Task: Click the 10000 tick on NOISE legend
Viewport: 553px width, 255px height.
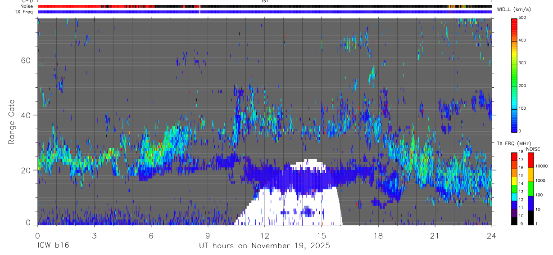Action: click(x=541, y=166)
